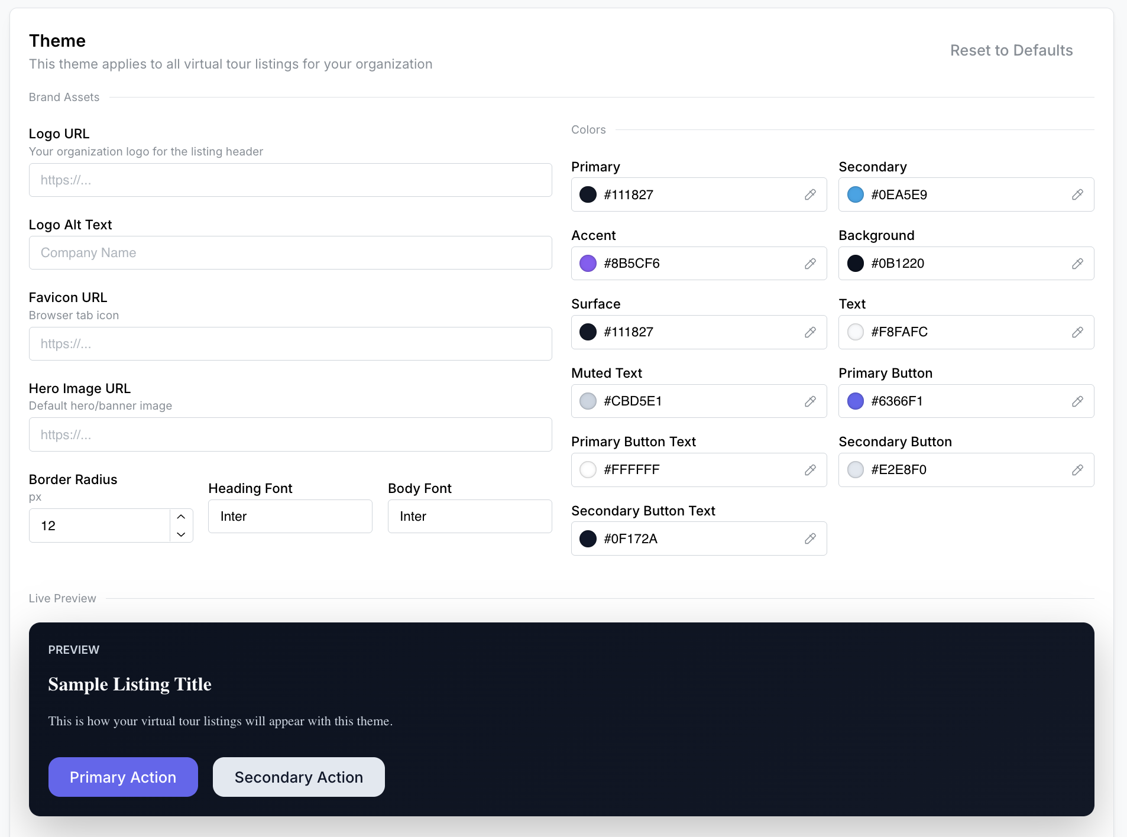Image resolution: width=1127 pixels, height=837 pixels.
Task: Open the eyedropper picker for Primary color
Action: [810, 194]
